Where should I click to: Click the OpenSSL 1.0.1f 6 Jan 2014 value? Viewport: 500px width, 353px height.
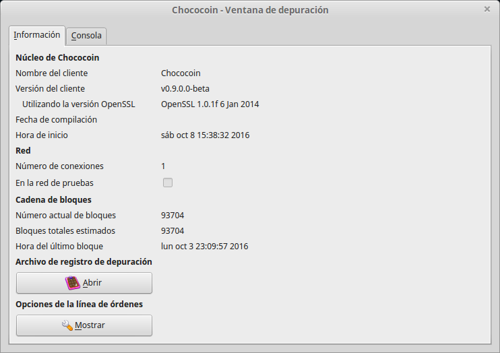(210, 104)
